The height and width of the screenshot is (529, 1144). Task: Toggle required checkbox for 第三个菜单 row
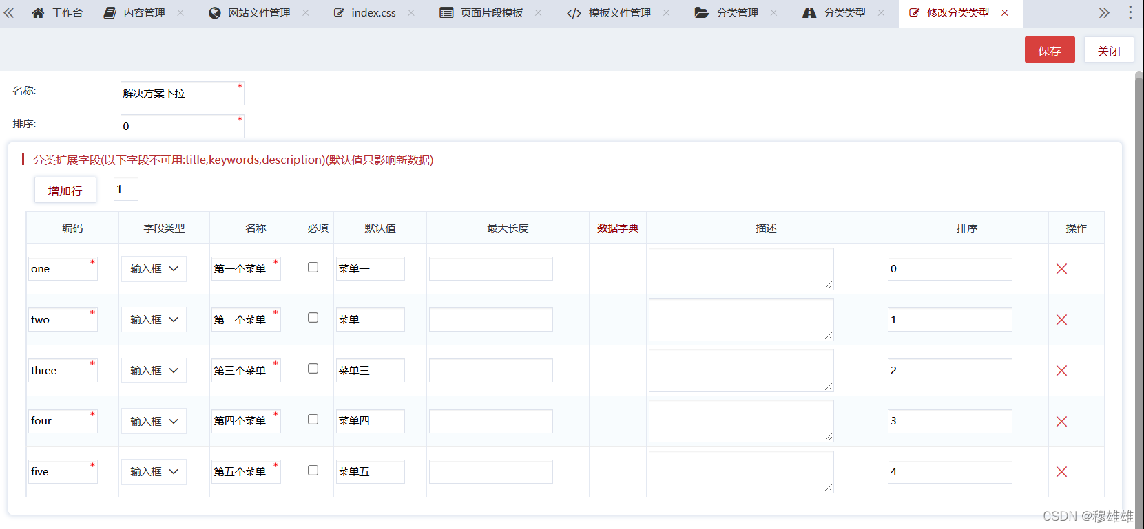313,369
